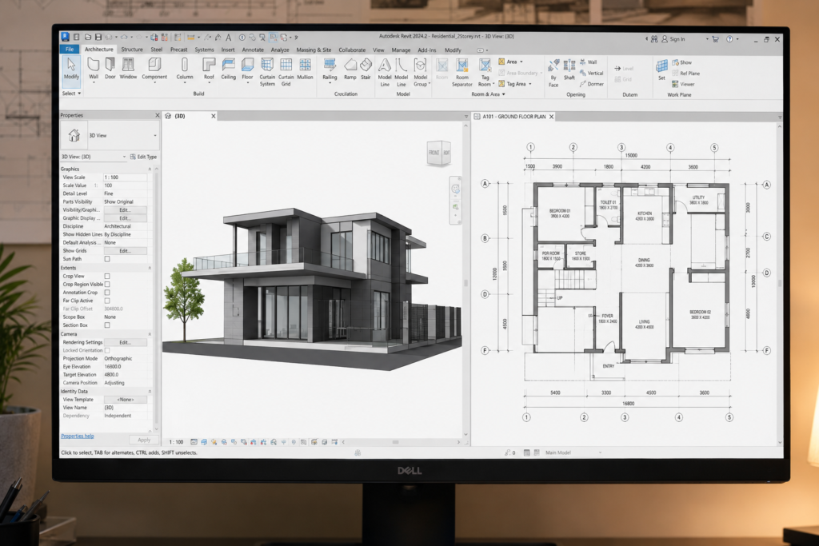Click Edit for Rendering Settings
The width and height of the screenshot is (819, 546).
click(125, 342)
